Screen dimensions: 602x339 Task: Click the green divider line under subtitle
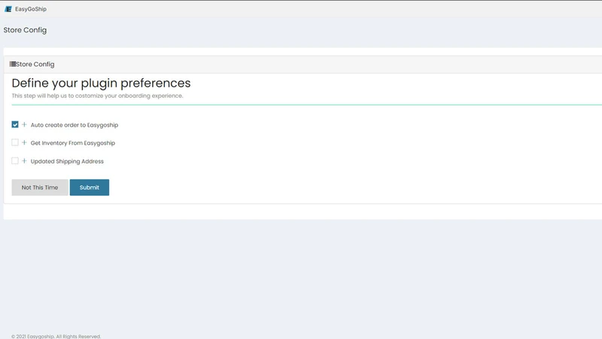pos(307,105)
